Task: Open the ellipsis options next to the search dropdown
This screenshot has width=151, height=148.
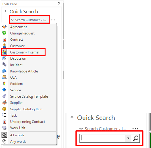Action: coord(53,20)
